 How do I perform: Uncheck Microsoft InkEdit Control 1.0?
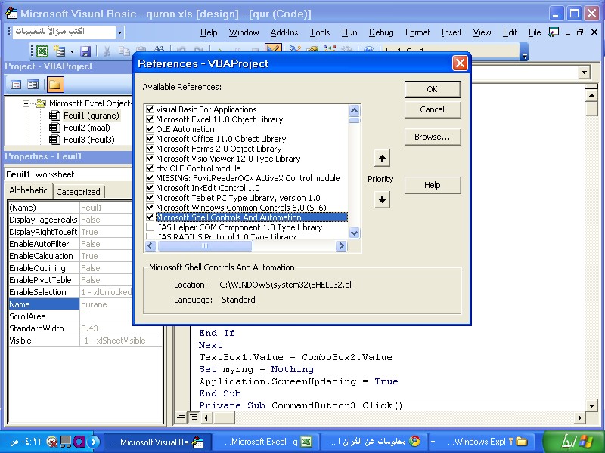click(150, 188)
